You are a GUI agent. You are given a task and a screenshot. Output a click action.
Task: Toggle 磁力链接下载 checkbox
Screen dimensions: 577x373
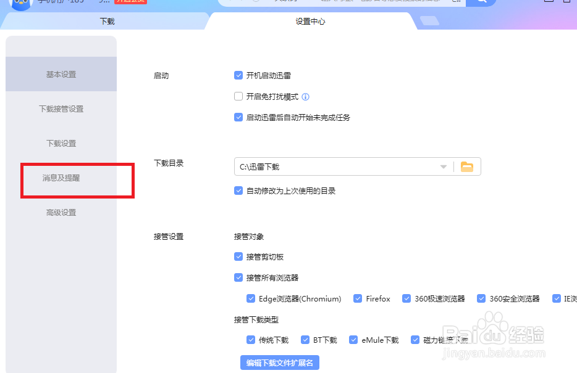click(x=415, y=340)
